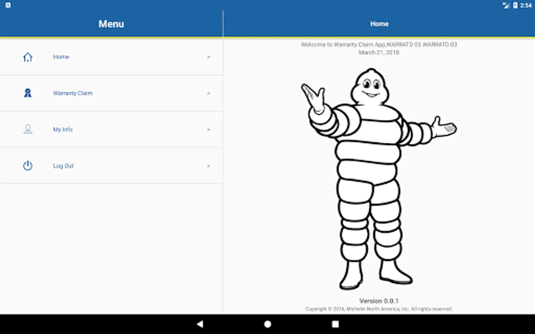Click the My Info person icon

tap(28, 129)
